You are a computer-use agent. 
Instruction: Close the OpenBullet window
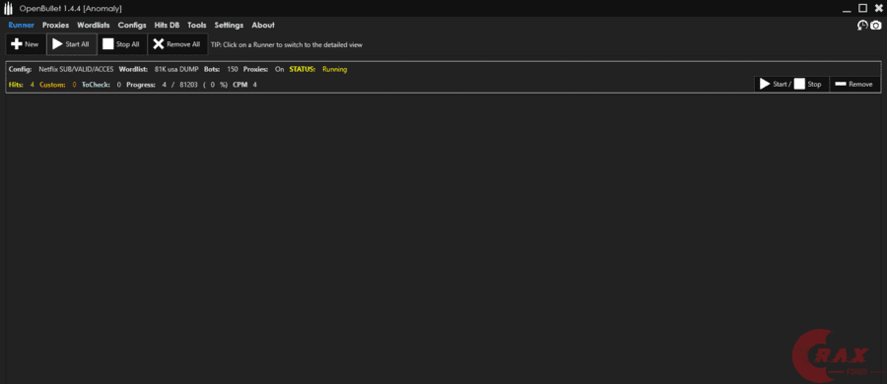pos(878,8)
